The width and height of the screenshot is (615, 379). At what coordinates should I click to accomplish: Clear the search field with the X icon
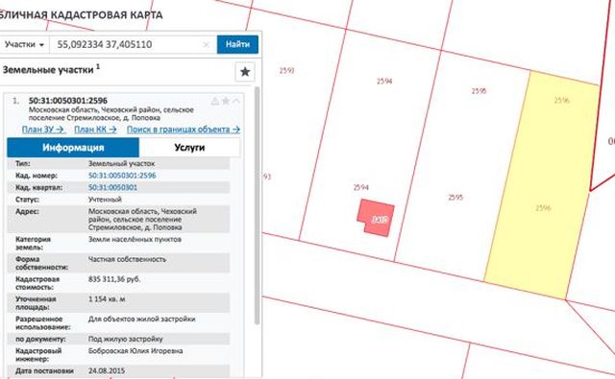206,45
